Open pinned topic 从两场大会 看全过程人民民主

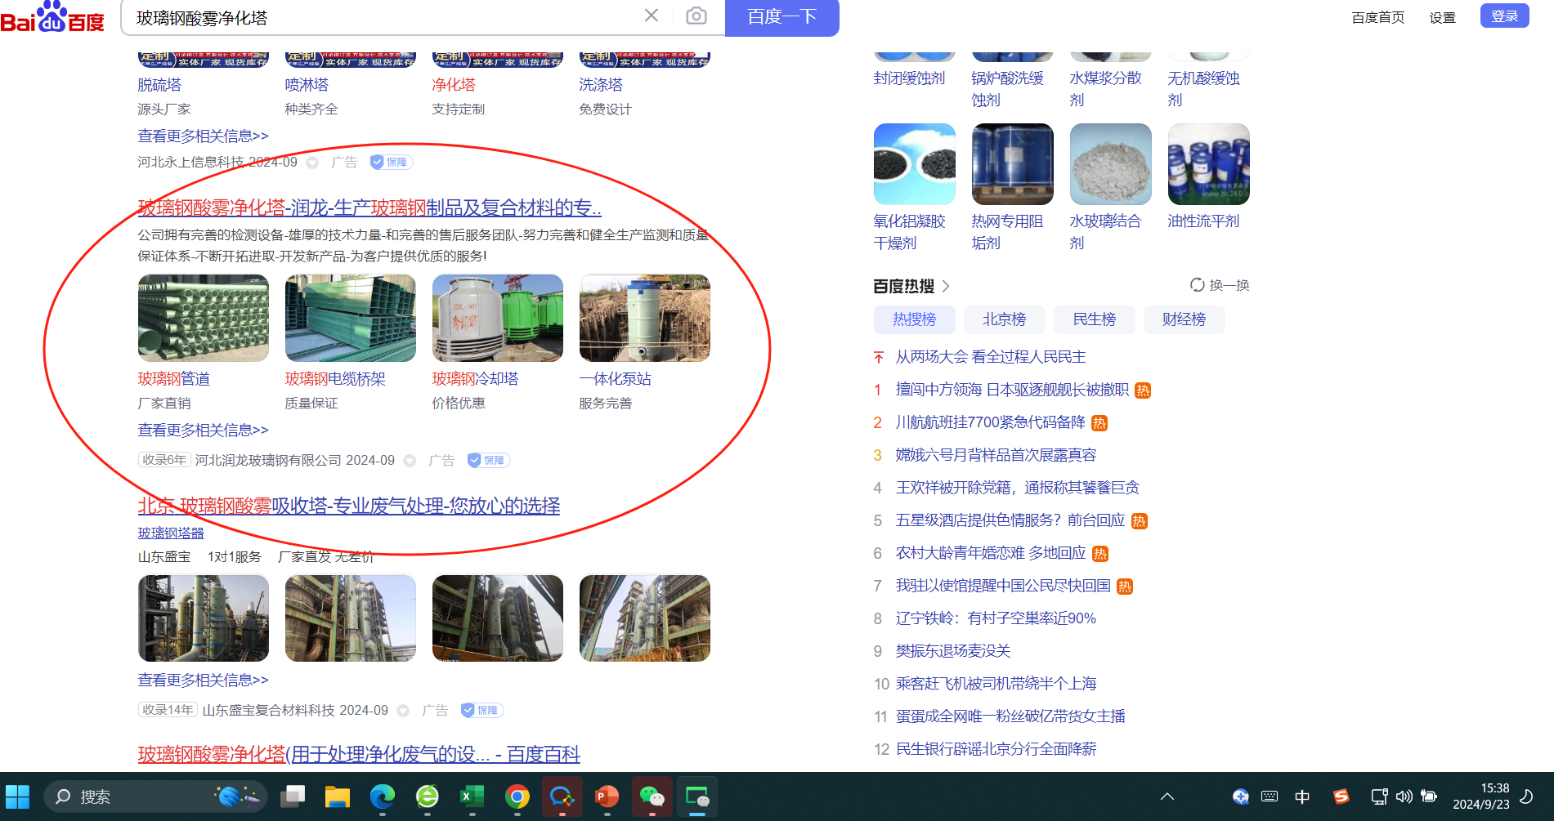(x=991, y=357)
